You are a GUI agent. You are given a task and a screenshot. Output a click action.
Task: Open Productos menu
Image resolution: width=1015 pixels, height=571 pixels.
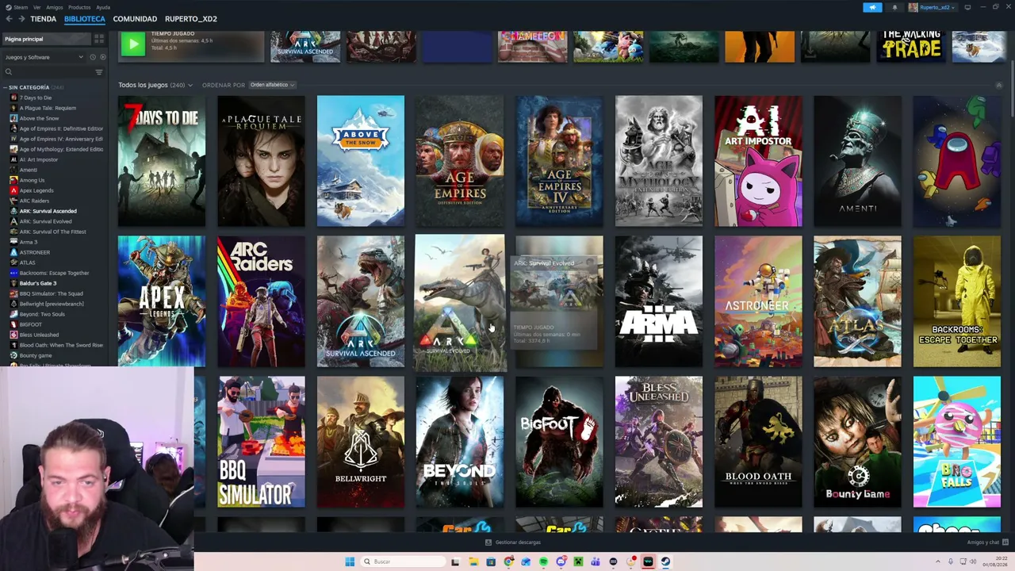(x=79, y=7)
